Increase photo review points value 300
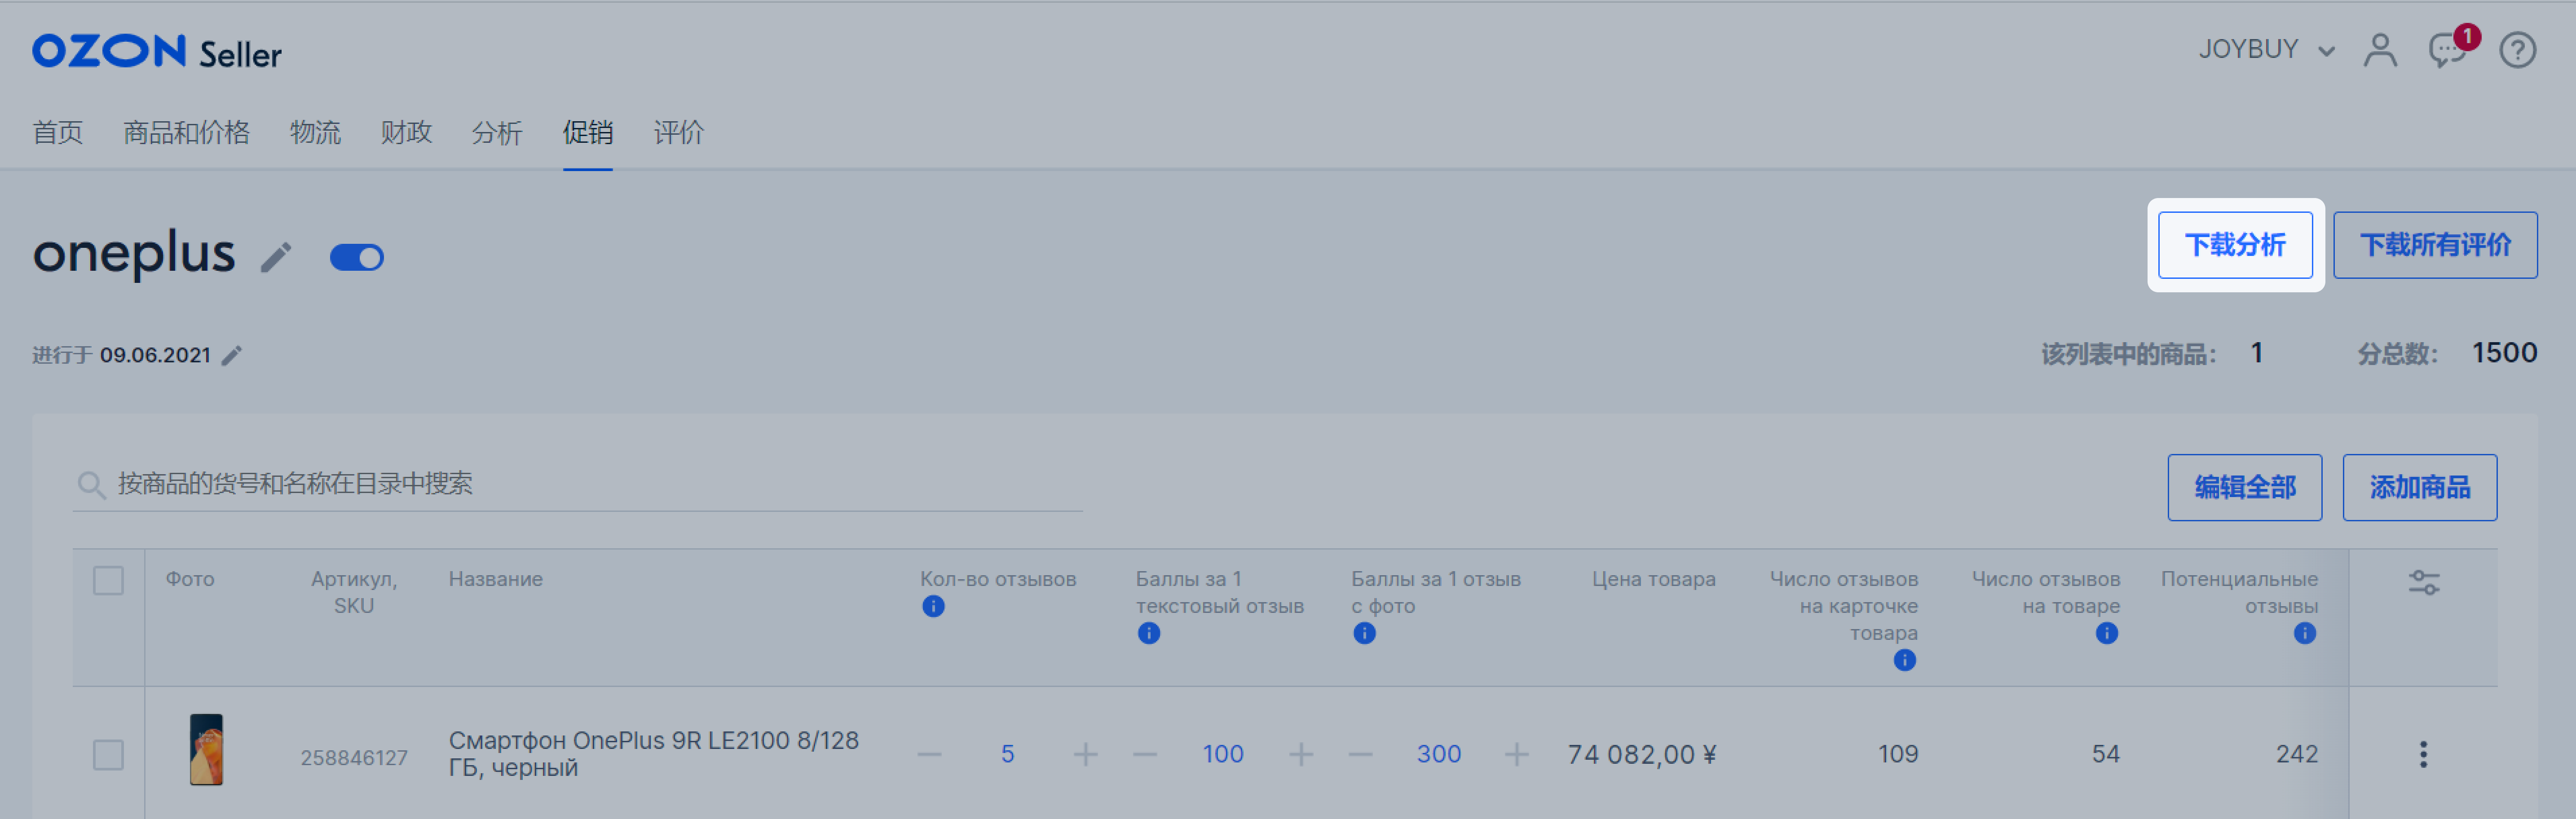The image size is (2576, 819). pyautogui.click(x=1516, y=754)
